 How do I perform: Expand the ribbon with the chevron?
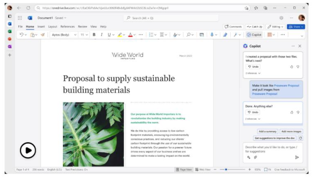(302, 36)
